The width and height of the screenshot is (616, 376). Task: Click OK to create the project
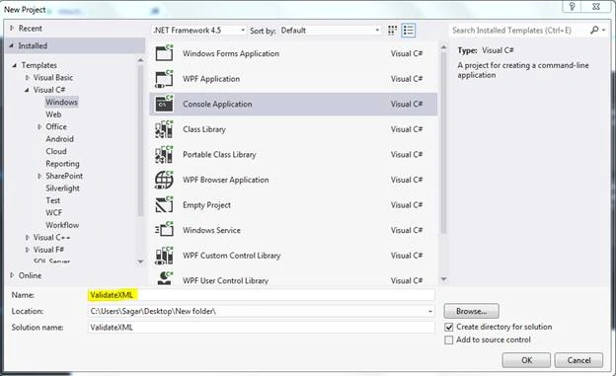(526, 360)
